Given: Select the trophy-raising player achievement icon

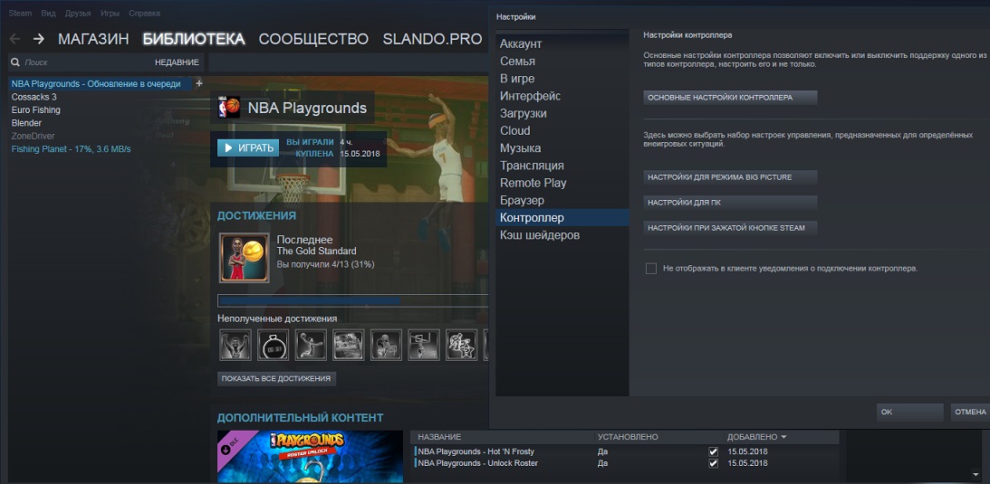Looking at the screenshot, I should pos(235,345).
